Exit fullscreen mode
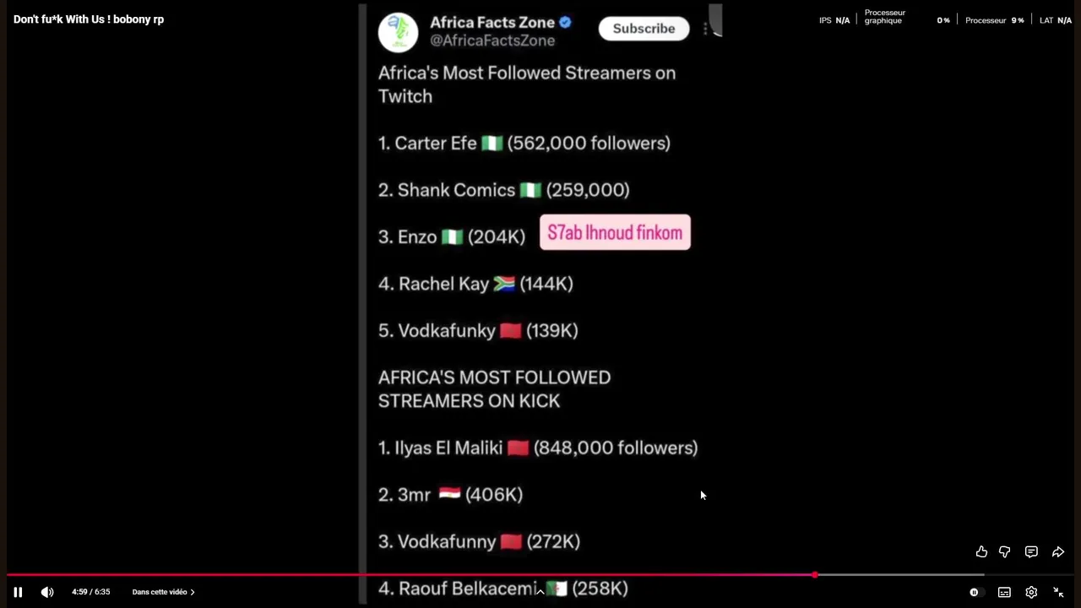 [1058, 592]
